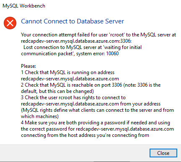Select the Cannot Connect to Database Server heading
Screen dimensions: 181x162
tap(72, 21)
